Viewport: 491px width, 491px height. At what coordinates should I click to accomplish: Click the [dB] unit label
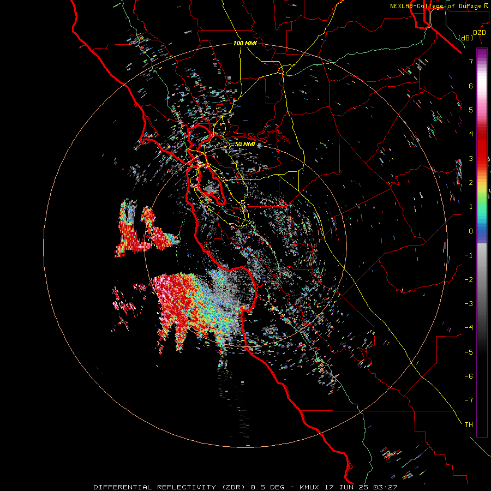click(466, 38)
